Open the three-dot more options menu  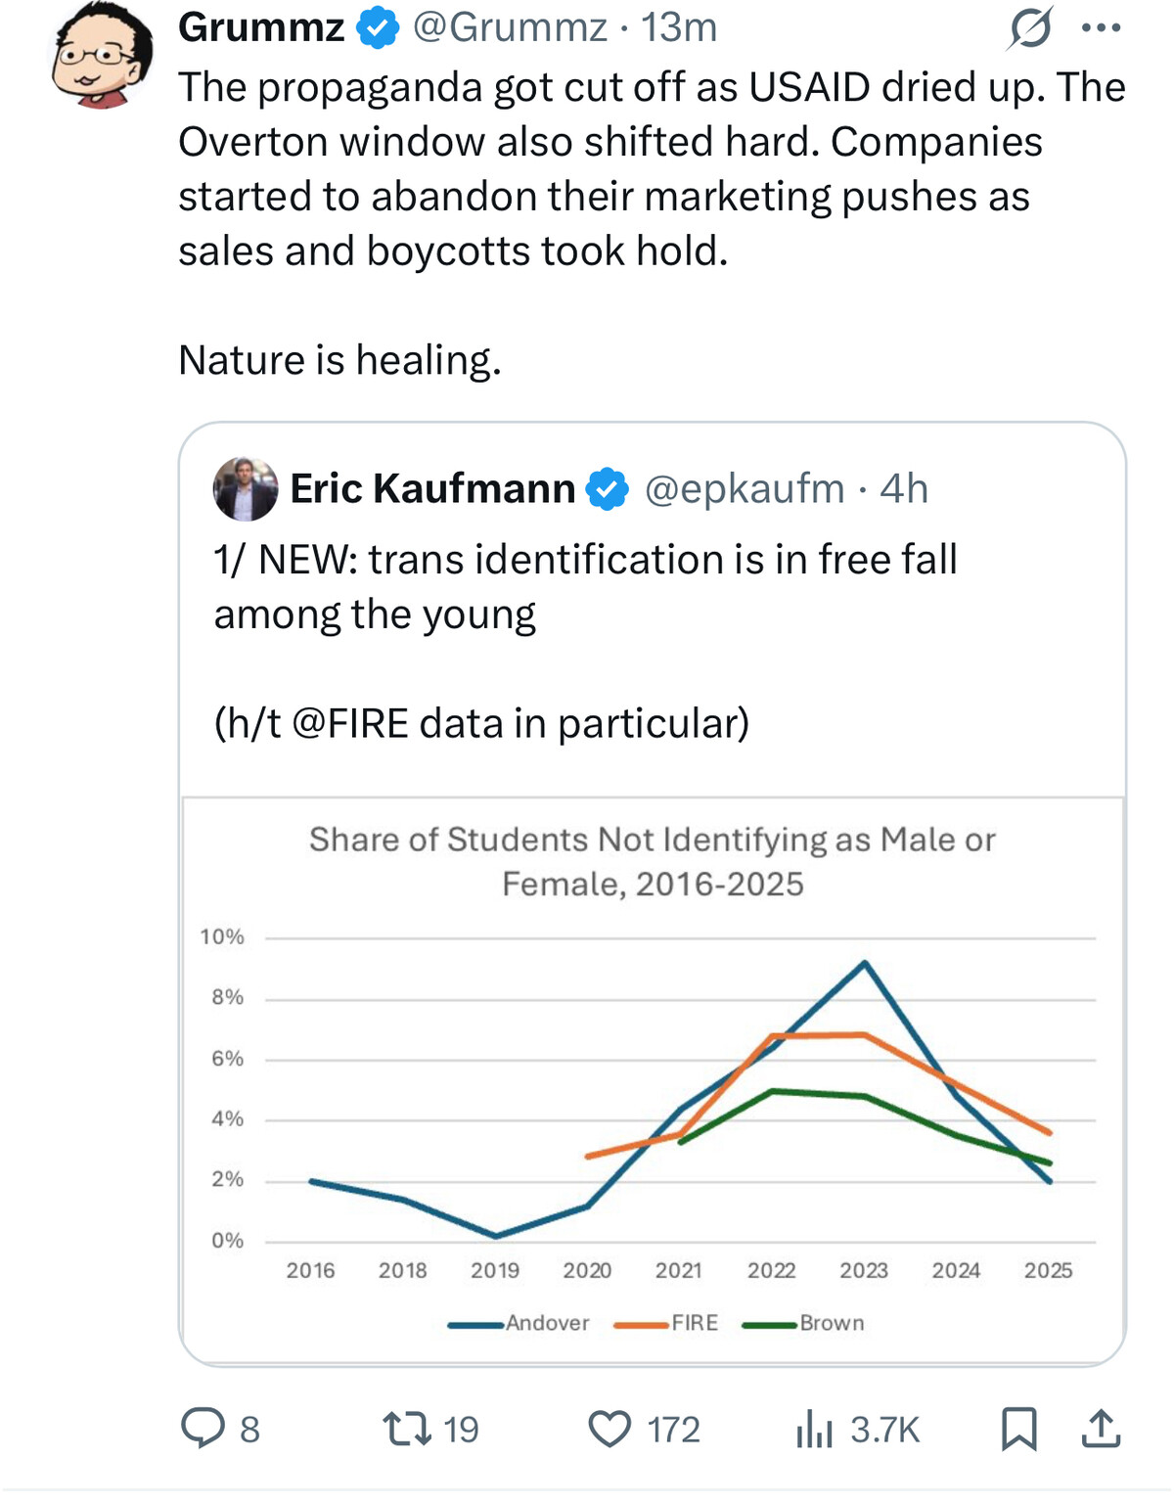pyautogui.click(x=1102, y=27)
